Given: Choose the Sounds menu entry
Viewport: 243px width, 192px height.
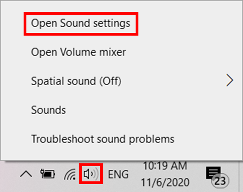Looking at the screenshot, I should click(x=49, y=110).
